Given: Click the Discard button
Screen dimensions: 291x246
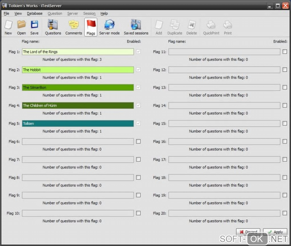Looking at the screenshot, I should (248, 232).
